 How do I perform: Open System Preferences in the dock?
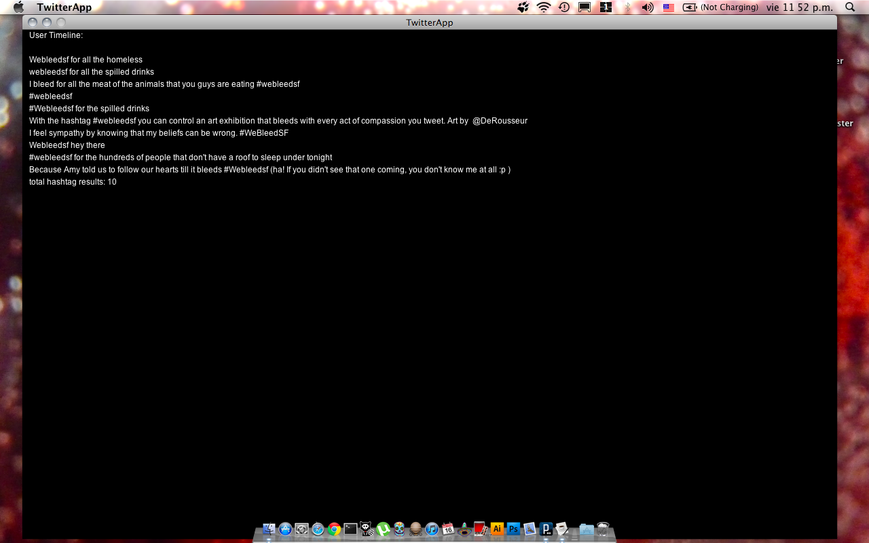pyautogui.click(x=301, y=529)
